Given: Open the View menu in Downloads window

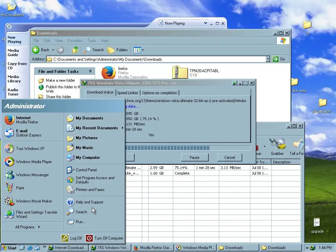Looking at the screenshot, I should (x=59, y=40).
